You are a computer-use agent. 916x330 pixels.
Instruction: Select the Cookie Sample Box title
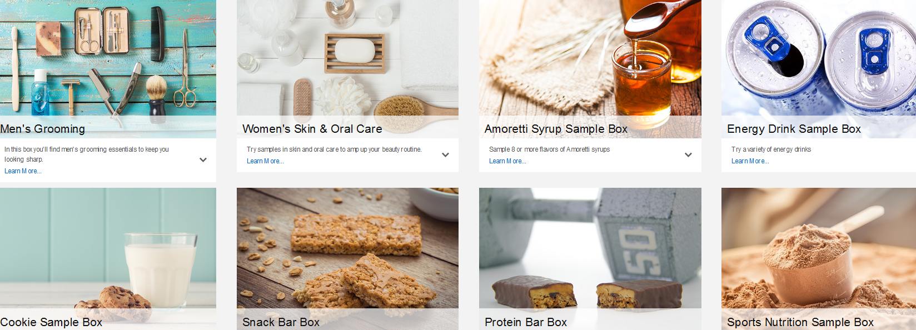pyautogui.click(x=51, y=322)
